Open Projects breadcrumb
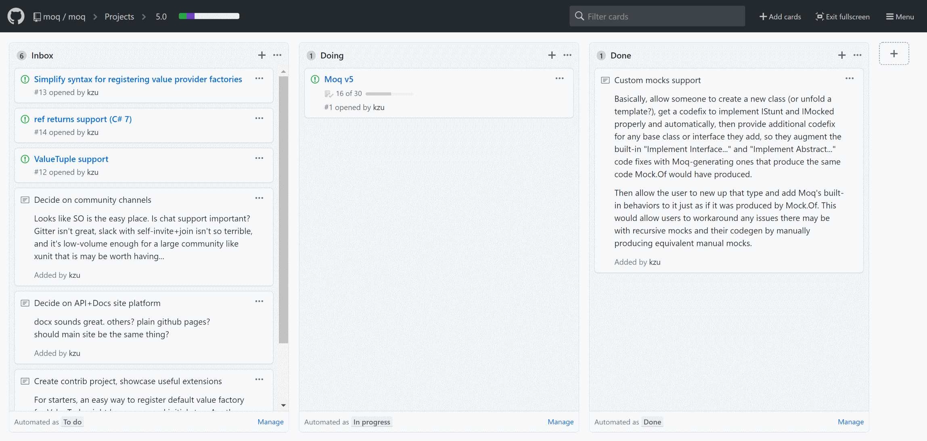This screenshot has width=927, height=441. [x=119, y=17]
